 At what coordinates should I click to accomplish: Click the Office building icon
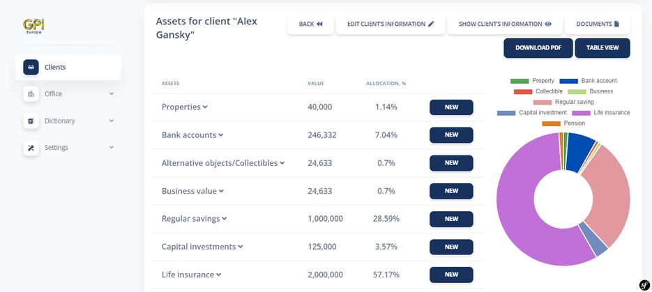31,93
